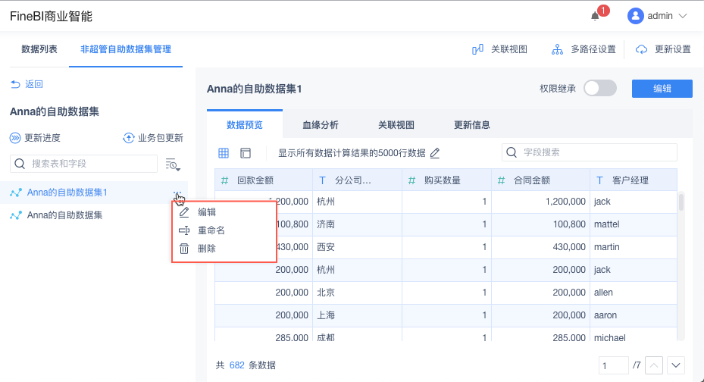
Task: Click the 字段搜索 search field
Action: (596, 152)
